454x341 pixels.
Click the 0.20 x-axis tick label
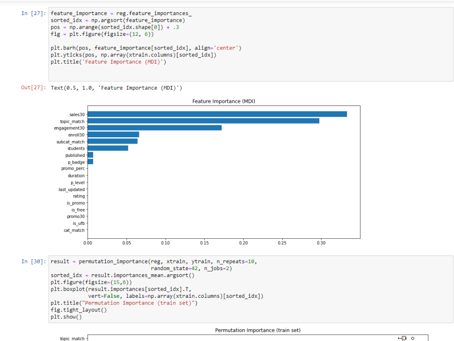pos(243,243)
